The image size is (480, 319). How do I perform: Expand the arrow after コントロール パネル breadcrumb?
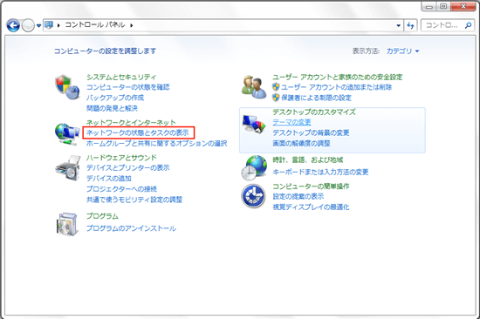pyautogui.click(x=131, y=25)
